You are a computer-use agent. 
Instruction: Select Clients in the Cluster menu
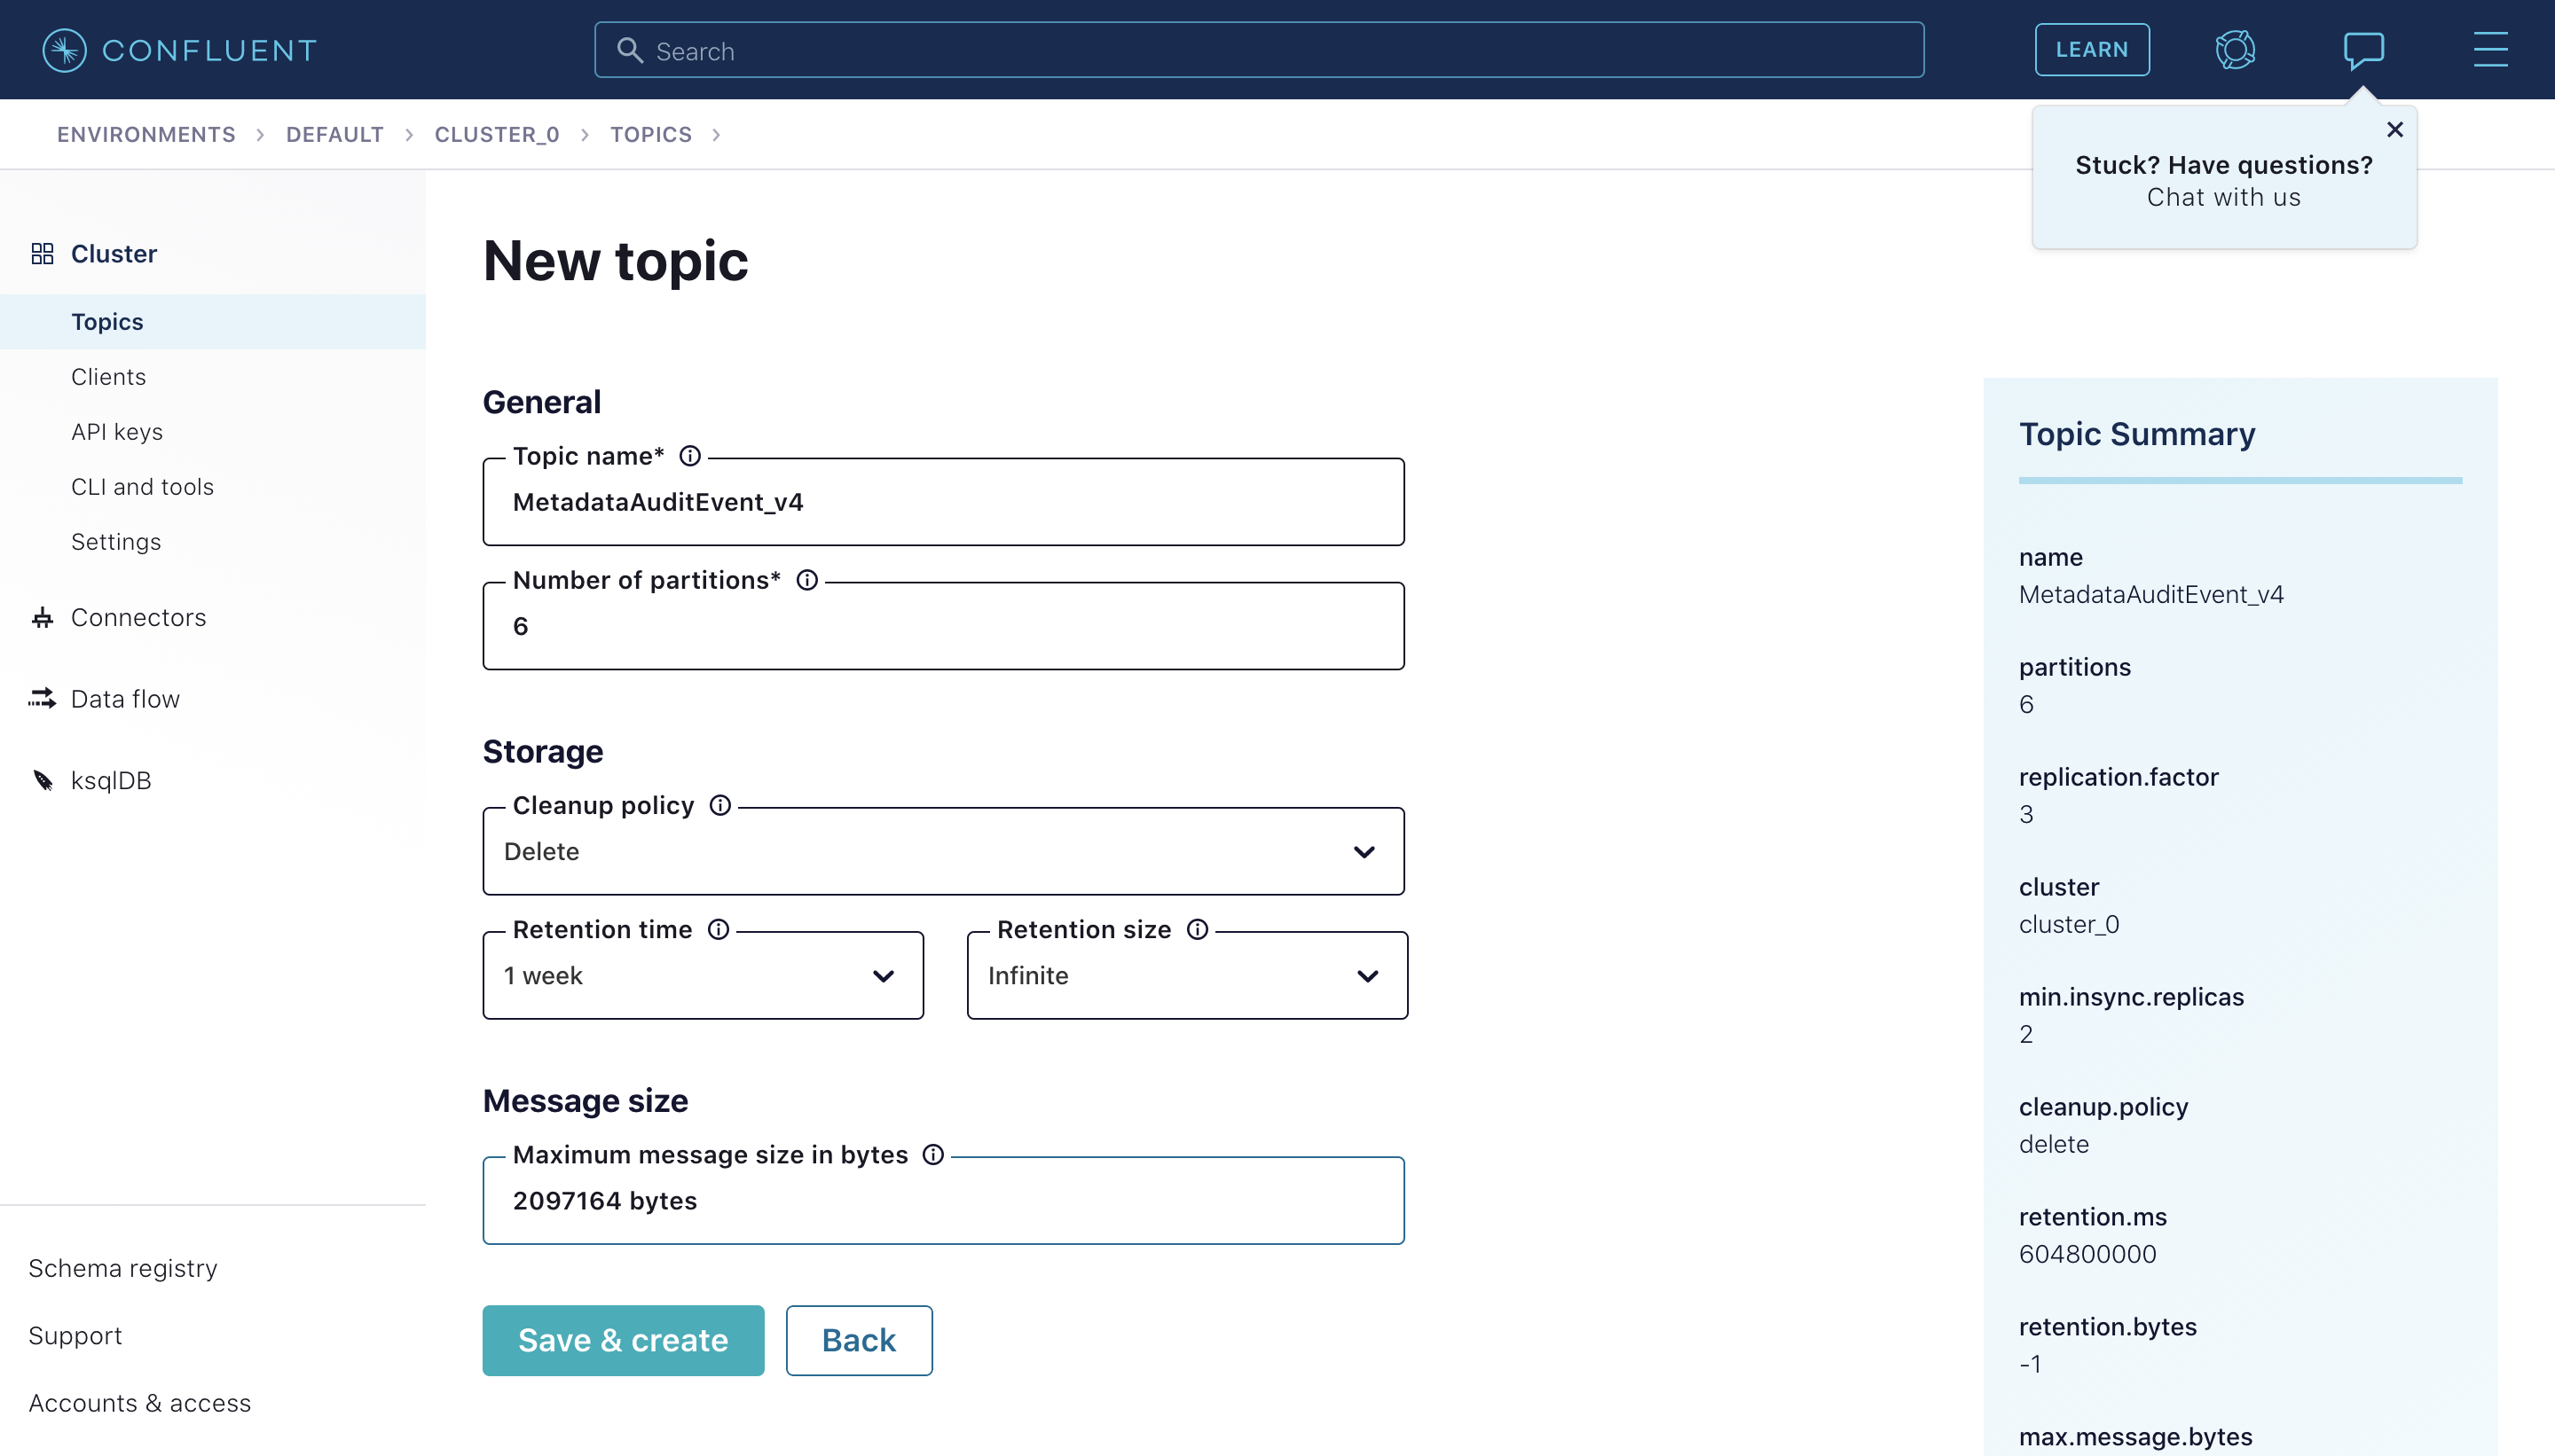click(x=109, y=376)
